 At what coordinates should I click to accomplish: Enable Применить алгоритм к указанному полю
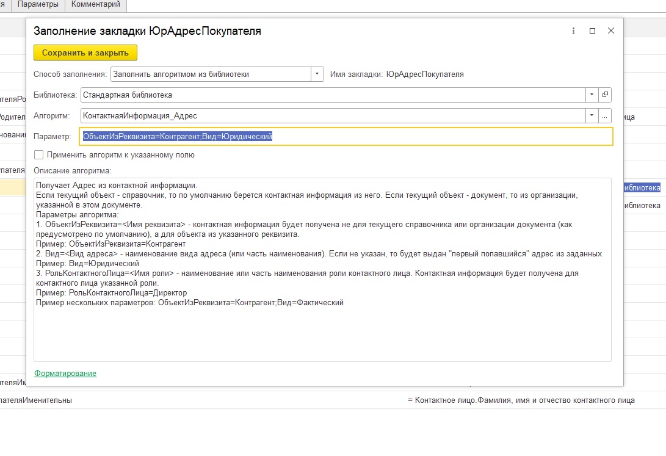(x=38, y=155)
